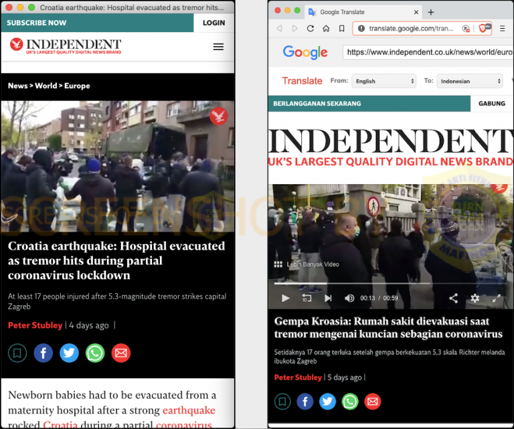Share the translated article by email

coord(373,401)
